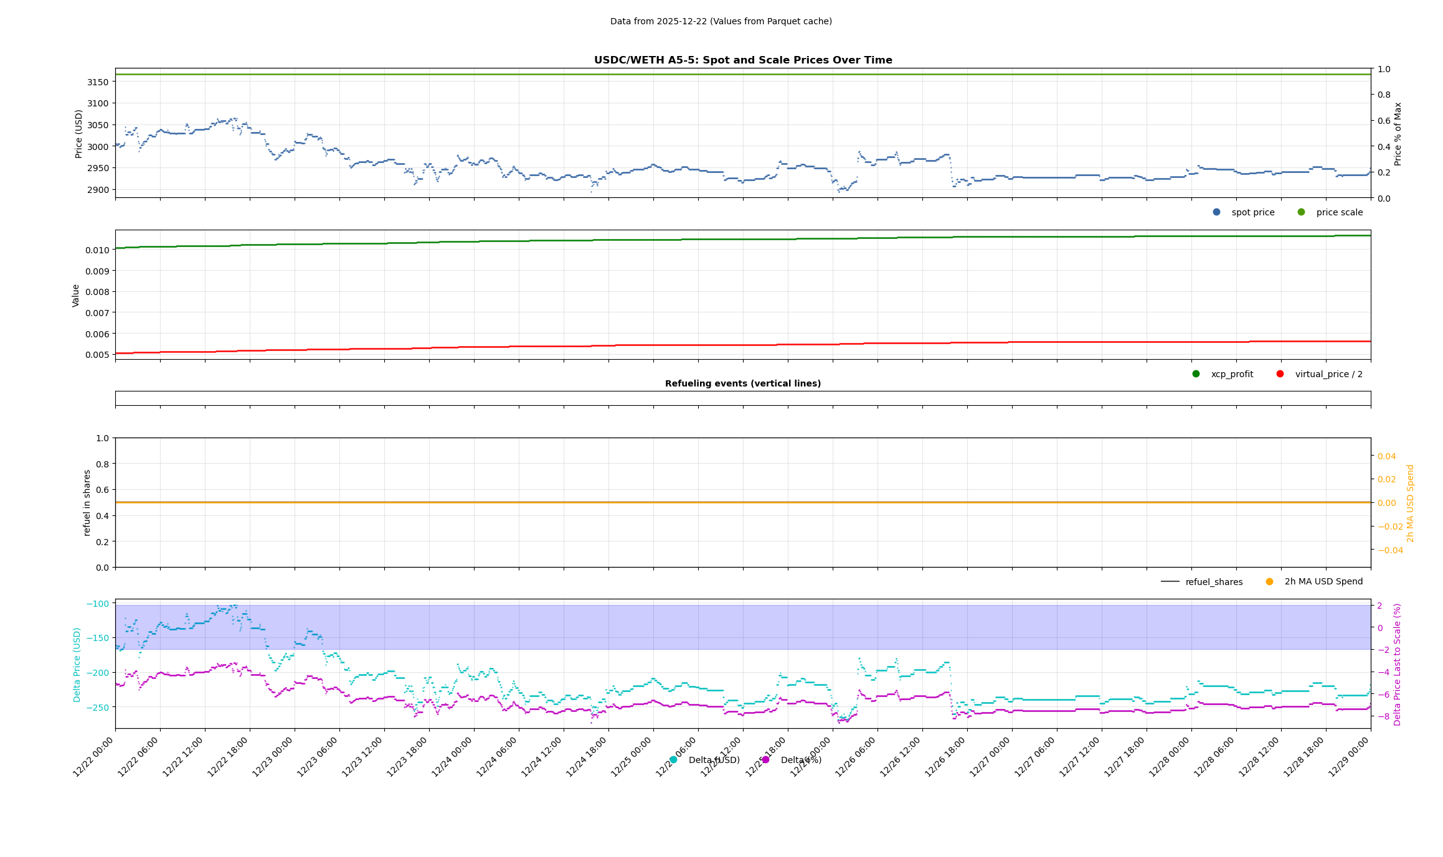The image size is (1443, 857).
Task: Click the Data from 2025-12-22 header text
Action: point(721,22)
